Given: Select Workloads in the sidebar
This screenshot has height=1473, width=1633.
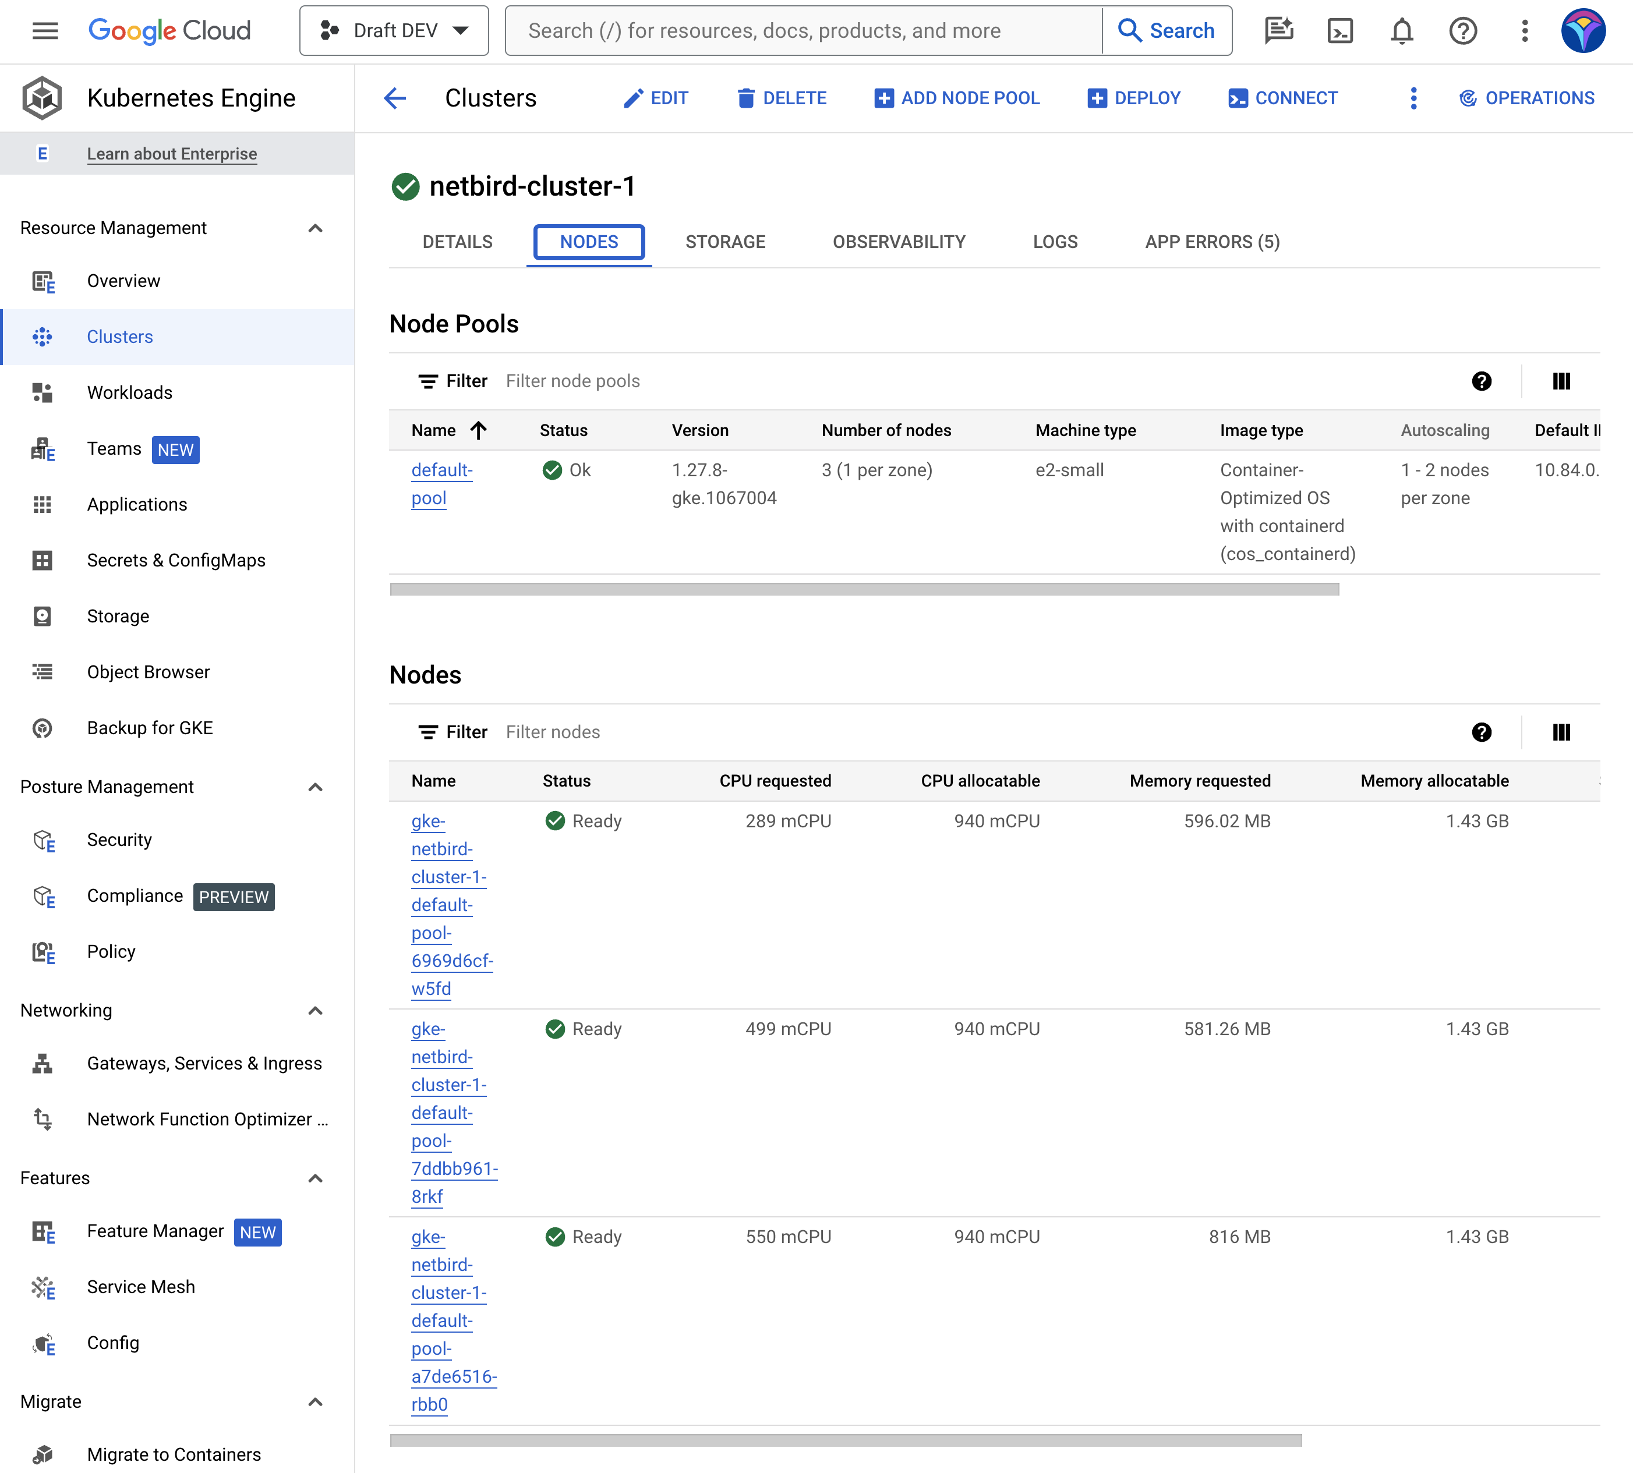Looking at the screenshot, I should coord(130,392).
